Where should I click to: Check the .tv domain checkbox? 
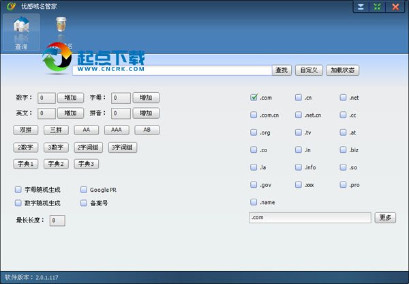(x=299, y=132)
